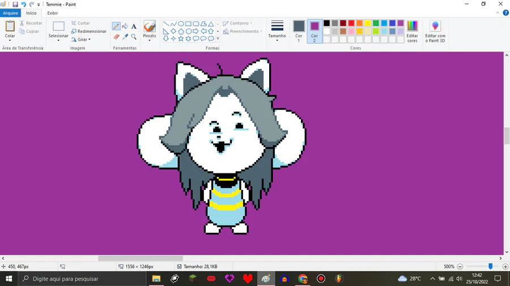Screen dimensions: 510x286
Task: Select the Magnifier tool
Action: [134, 37]
